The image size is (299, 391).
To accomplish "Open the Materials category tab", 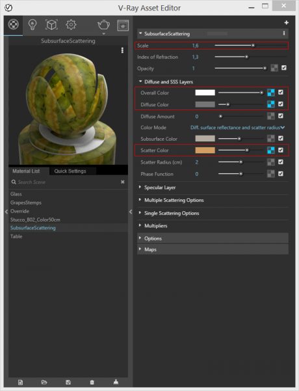I will (13, 25).
